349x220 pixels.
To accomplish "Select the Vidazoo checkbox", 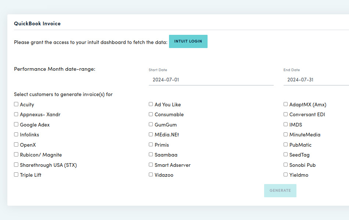I will point(151,175).
